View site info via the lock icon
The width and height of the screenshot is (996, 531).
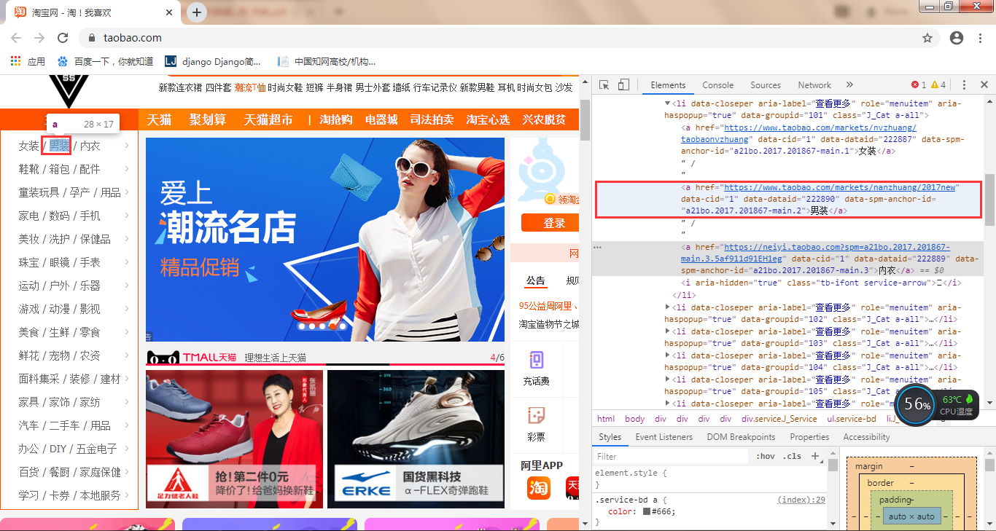click(x=92, y=38)
